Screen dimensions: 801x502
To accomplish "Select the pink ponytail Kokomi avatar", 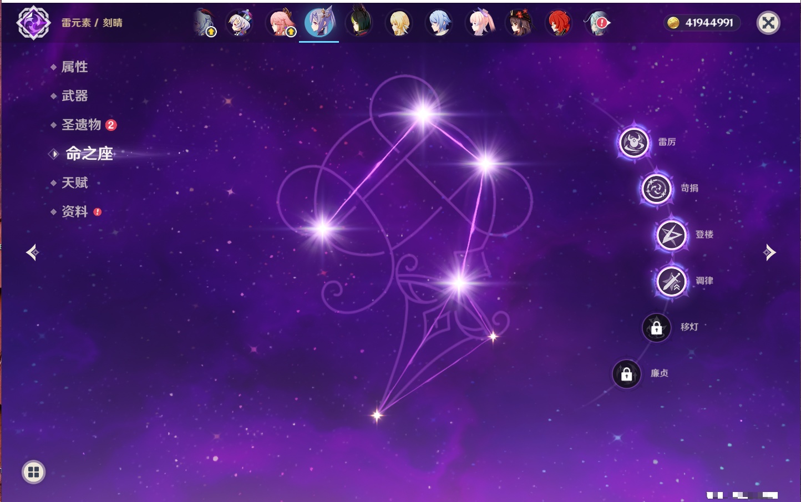I will tap(479, 23).
